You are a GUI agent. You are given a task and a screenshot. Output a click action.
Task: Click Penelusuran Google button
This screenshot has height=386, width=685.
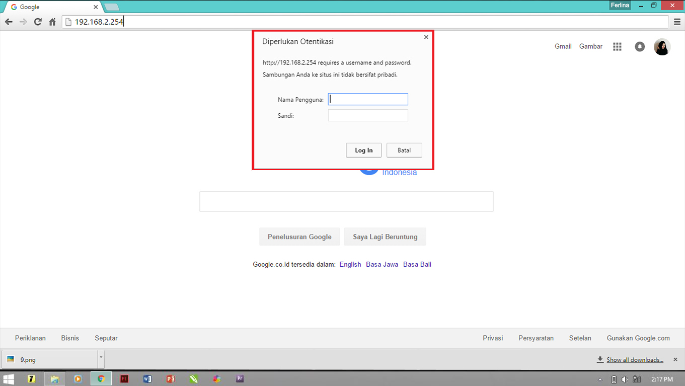[299, 237]
